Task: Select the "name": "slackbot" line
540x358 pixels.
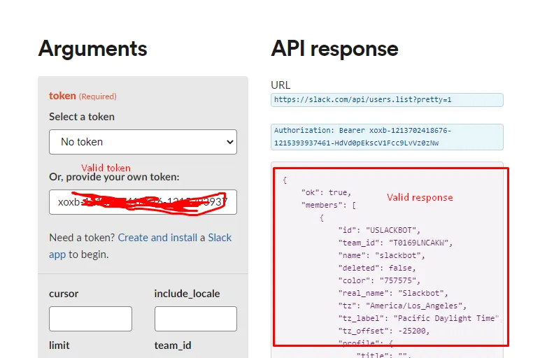Action: click(382, 255)
